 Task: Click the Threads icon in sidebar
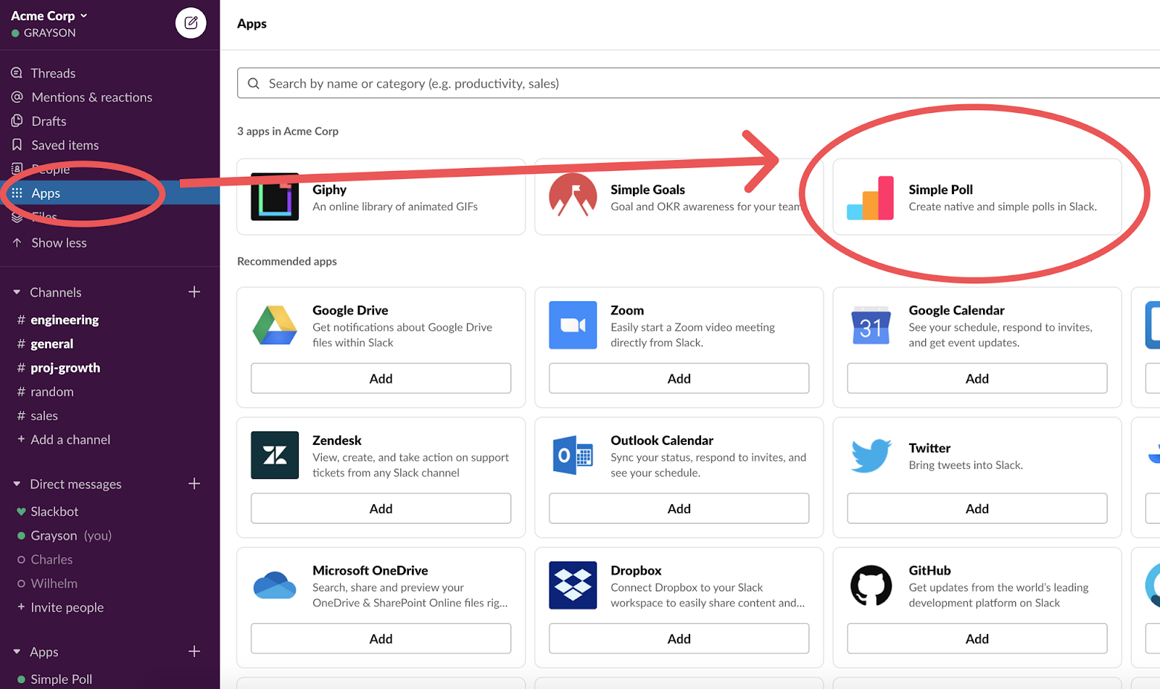click(x=17, y=72)
